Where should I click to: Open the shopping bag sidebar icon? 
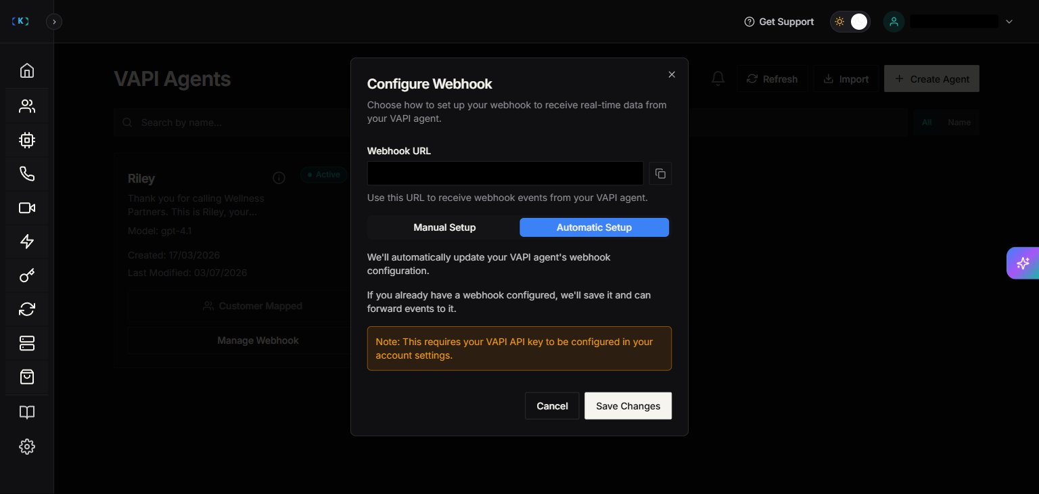27,377
